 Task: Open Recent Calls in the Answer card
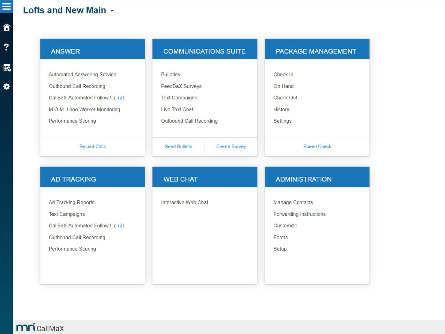point(92,146)
